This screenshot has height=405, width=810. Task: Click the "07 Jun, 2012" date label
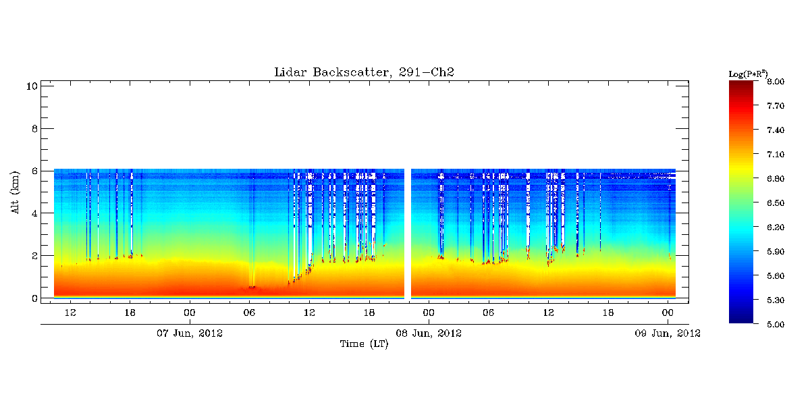pos(190,333)
